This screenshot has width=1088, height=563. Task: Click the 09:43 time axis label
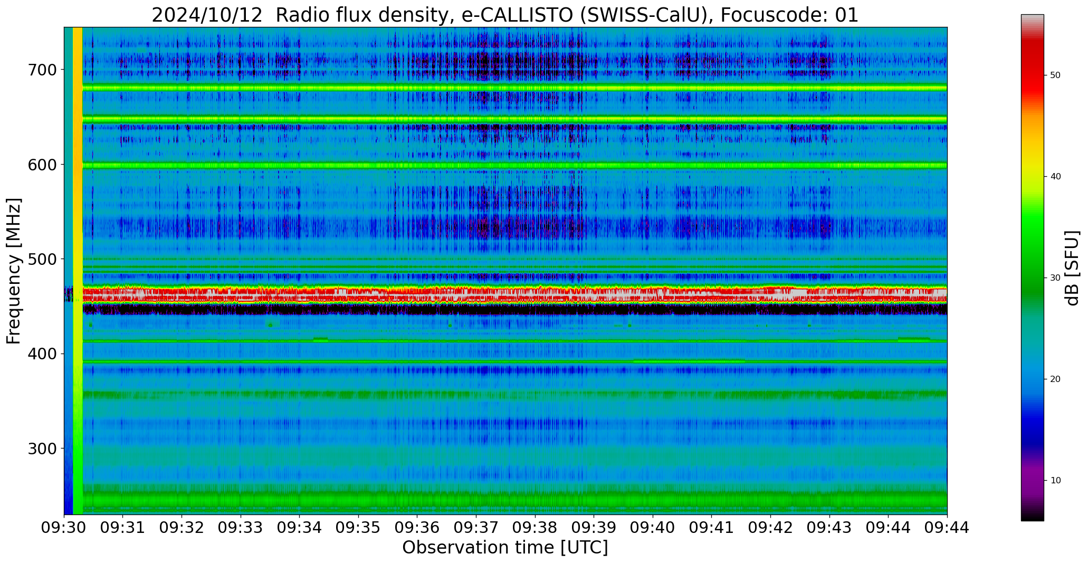click(x=829, y=528)
